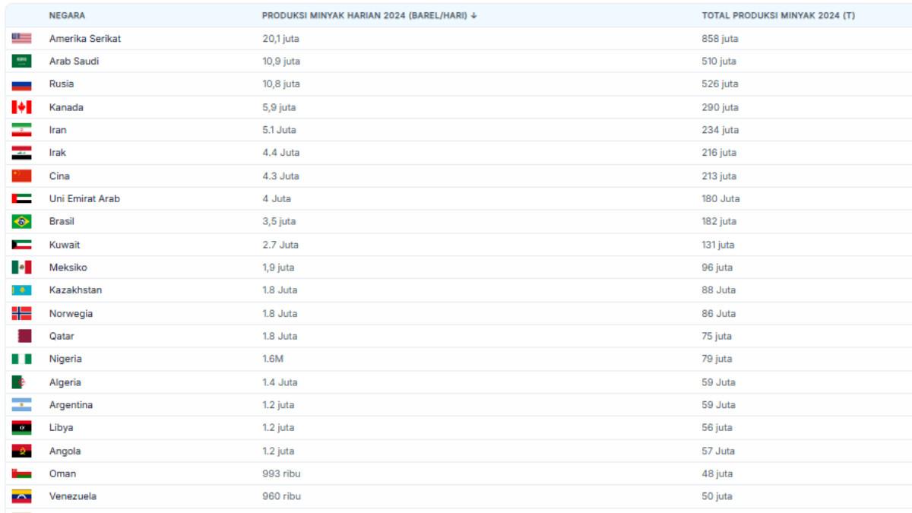
Task: Select the Uni Emirat Arab country name
Action: [x=84, y=198]
